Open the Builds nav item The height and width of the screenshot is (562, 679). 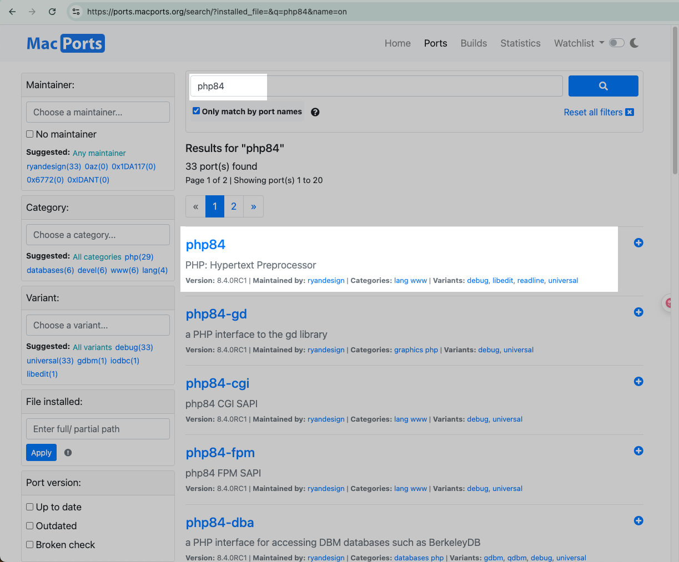click(474, 43)
